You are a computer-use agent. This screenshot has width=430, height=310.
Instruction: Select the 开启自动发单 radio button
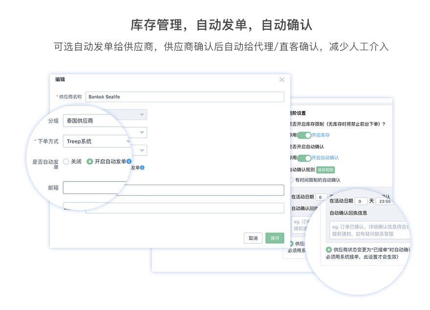click(89, 161)
